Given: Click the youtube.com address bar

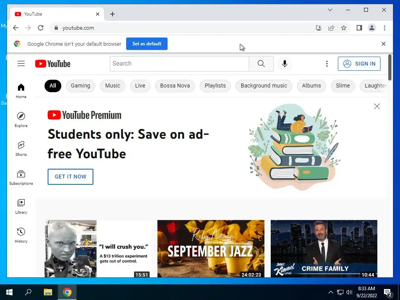Looking at the screenshot, I should coord(184,28).
